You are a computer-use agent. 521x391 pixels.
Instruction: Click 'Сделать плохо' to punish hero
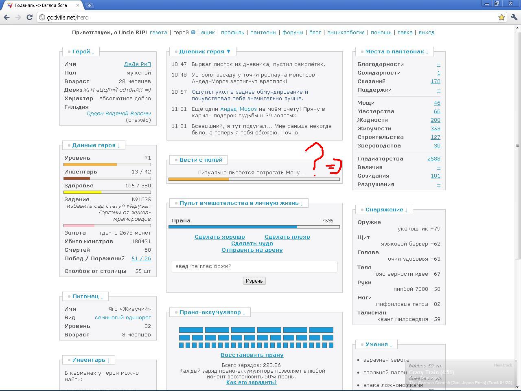point(287,237)
